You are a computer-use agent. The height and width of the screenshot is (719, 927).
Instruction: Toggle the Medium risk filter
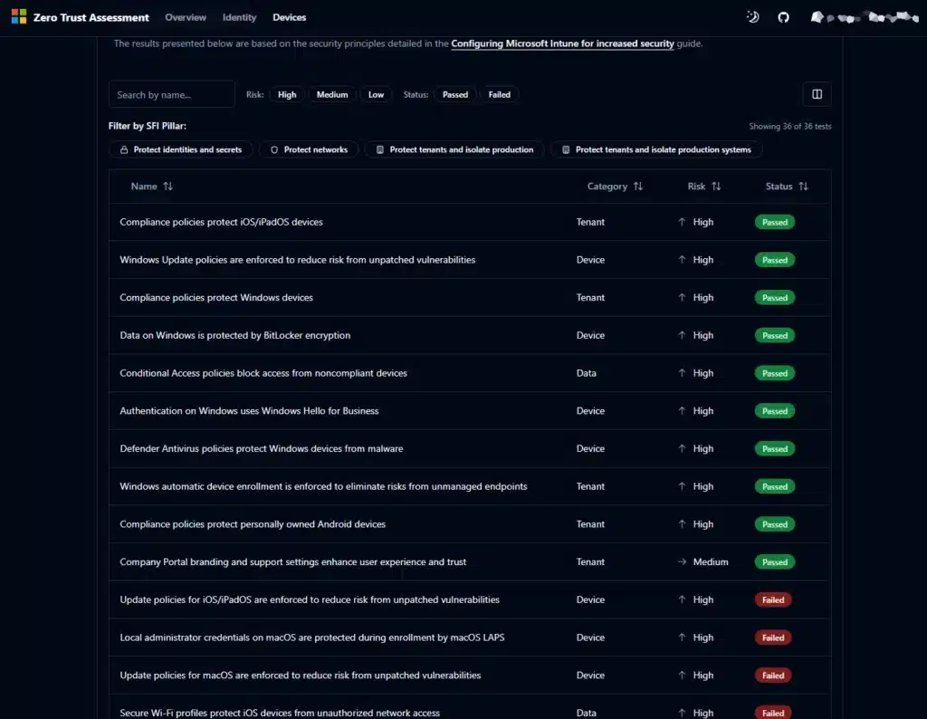332,94
